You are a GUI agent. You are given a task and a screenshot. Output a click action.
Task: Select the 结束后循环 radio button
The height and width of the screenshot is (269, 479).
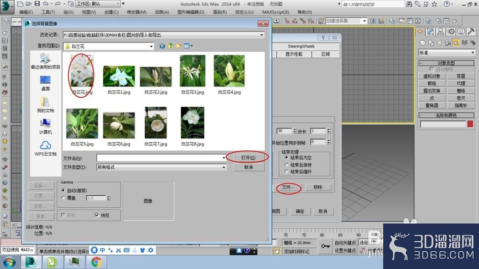coord(286,172)
